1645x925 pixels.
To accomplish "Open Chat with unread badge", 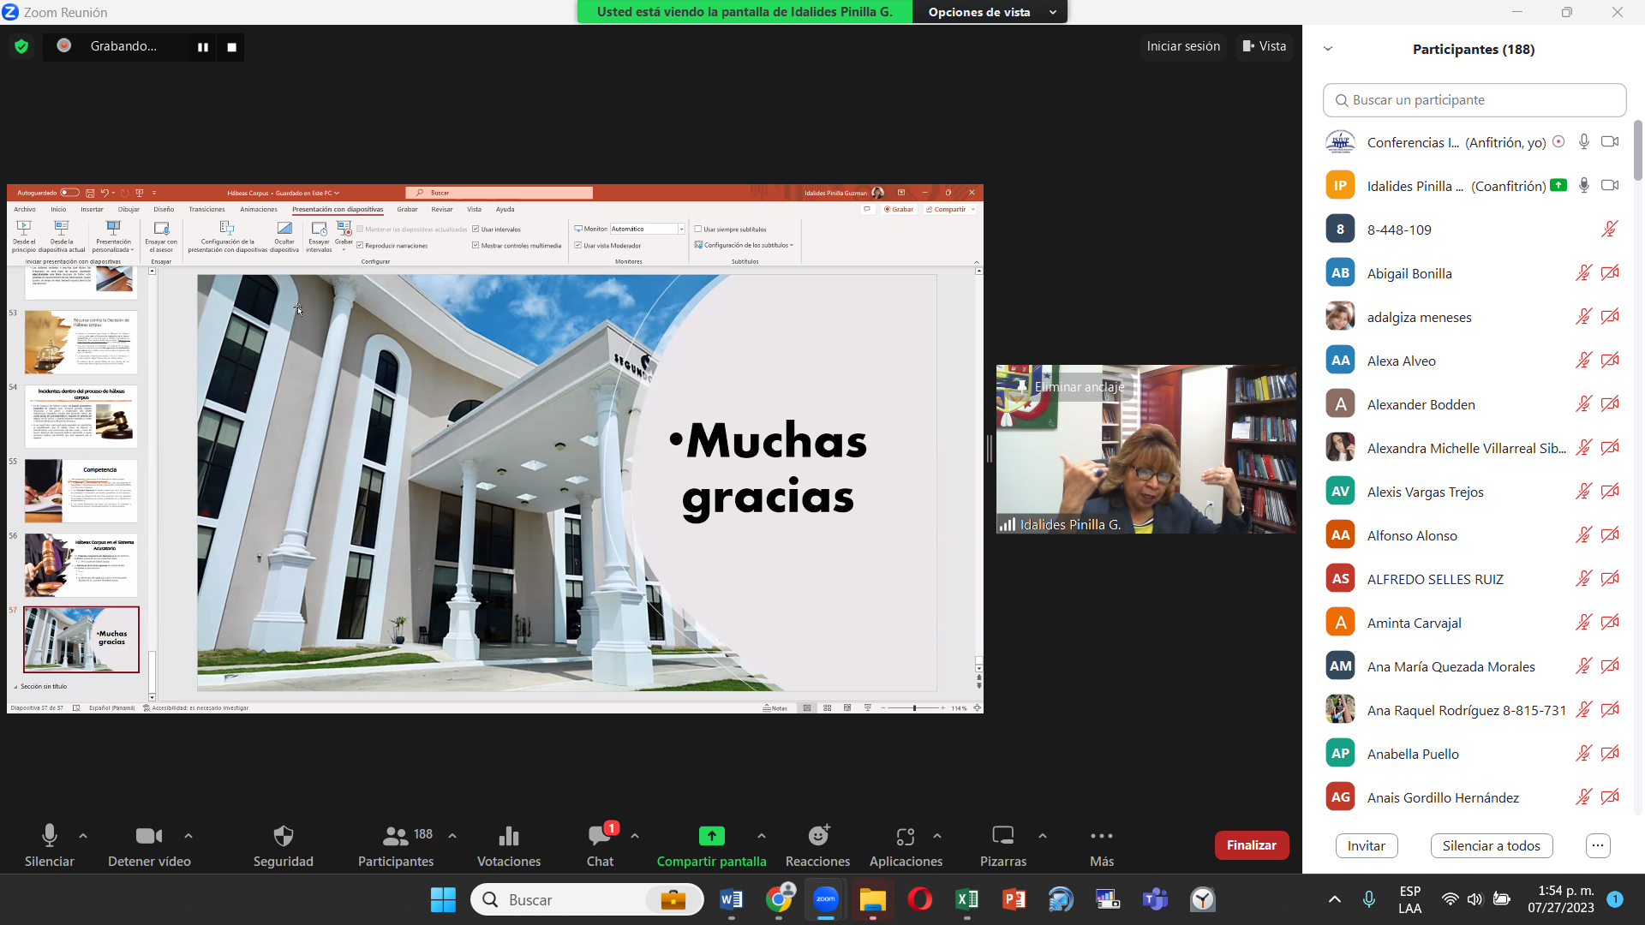I will 600,836.
